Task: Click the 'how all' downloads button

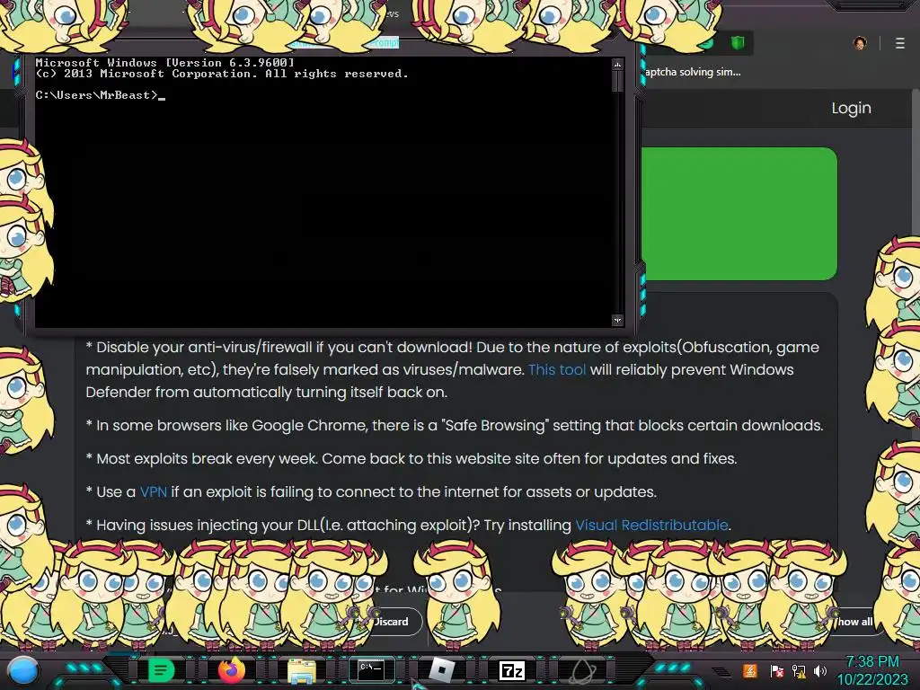Action: (x=854, y=622)
